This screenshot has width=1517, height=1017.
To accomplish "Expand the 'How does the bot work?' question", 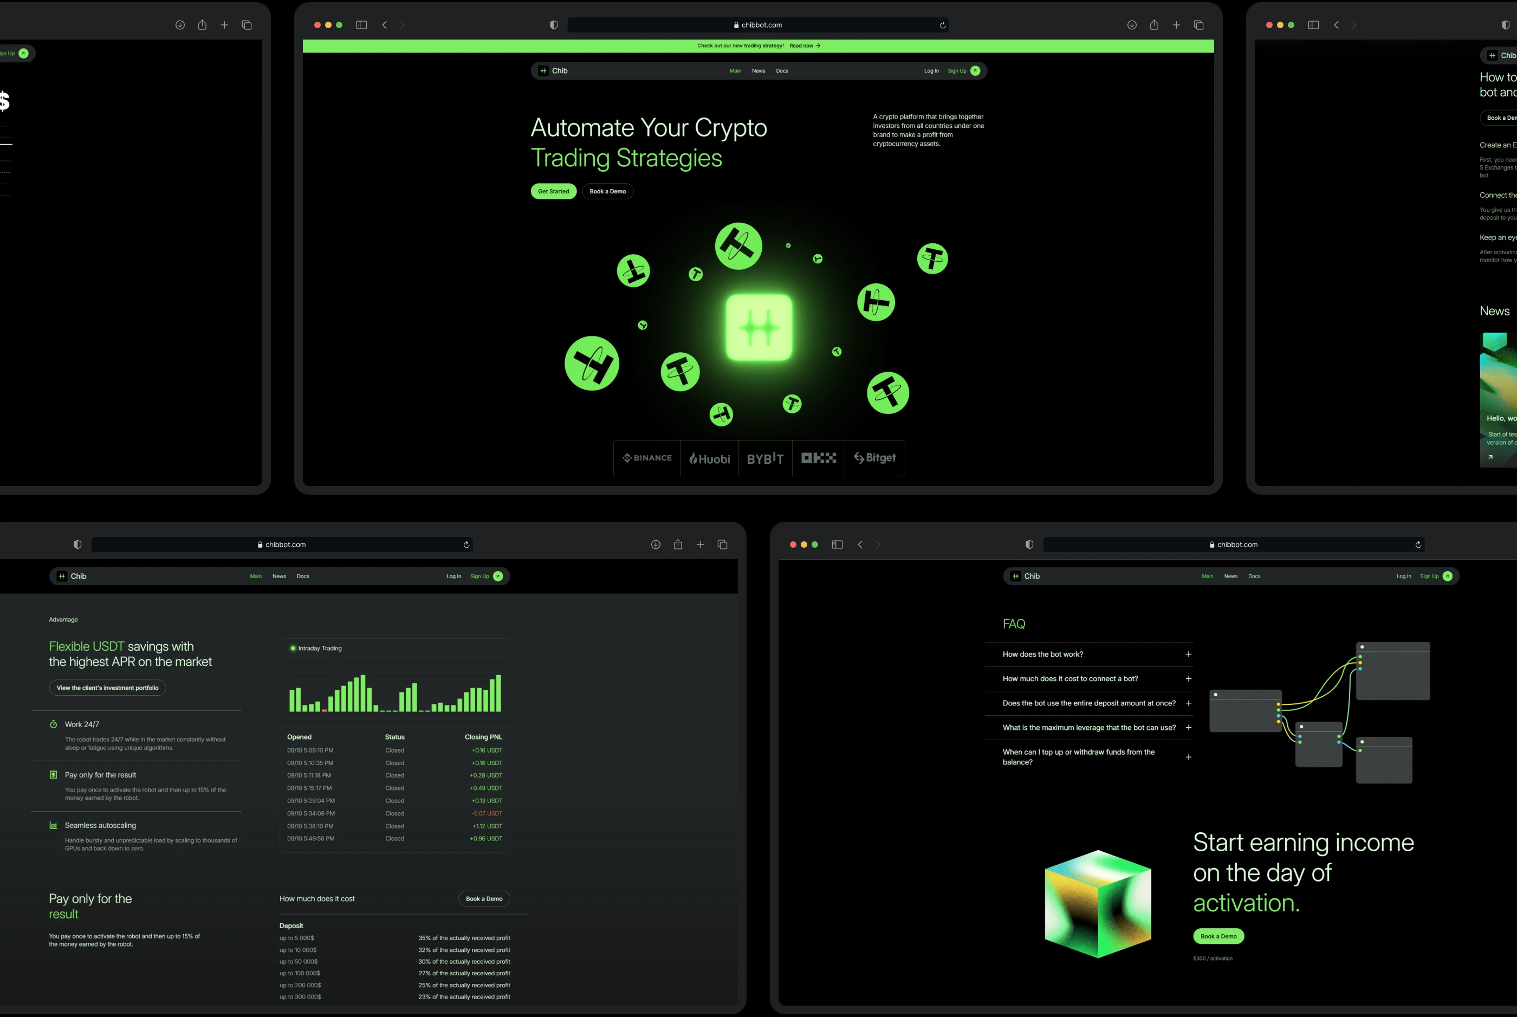I will 1188,655.
